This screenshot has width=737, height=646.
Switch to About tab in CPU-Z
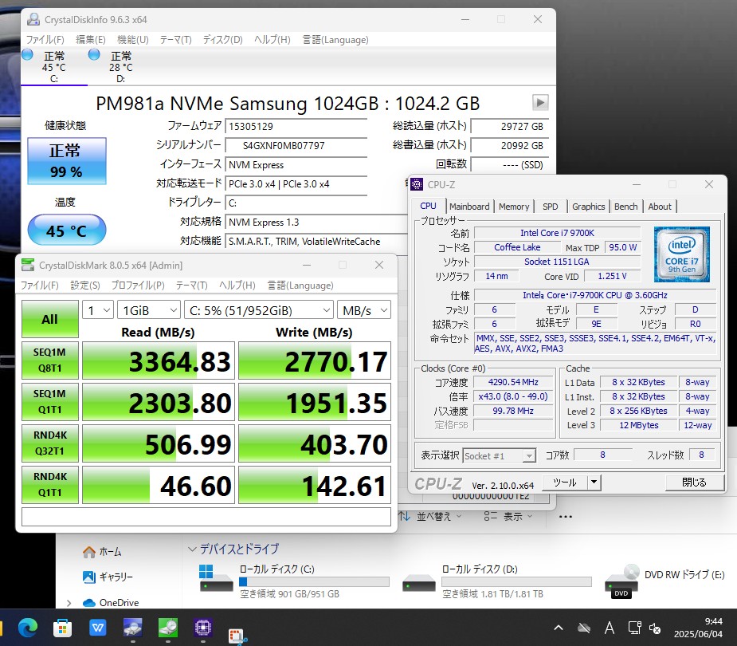tap(660, 206)
